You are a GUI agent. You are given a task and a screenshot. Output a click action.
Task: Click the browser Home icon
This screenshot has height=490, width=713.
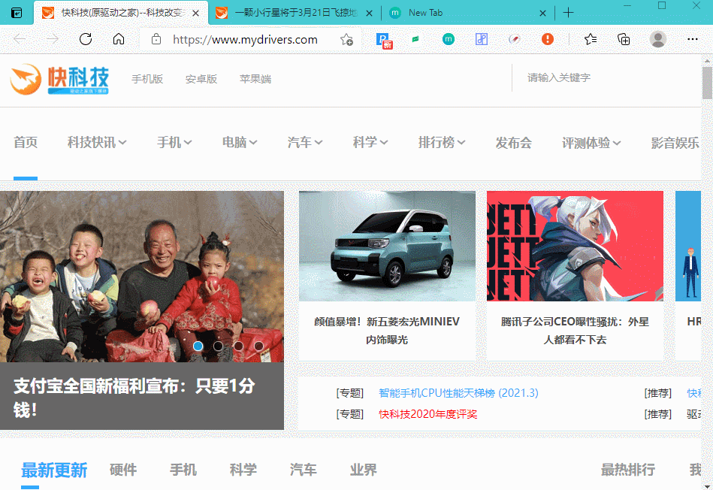coord(119,39)
